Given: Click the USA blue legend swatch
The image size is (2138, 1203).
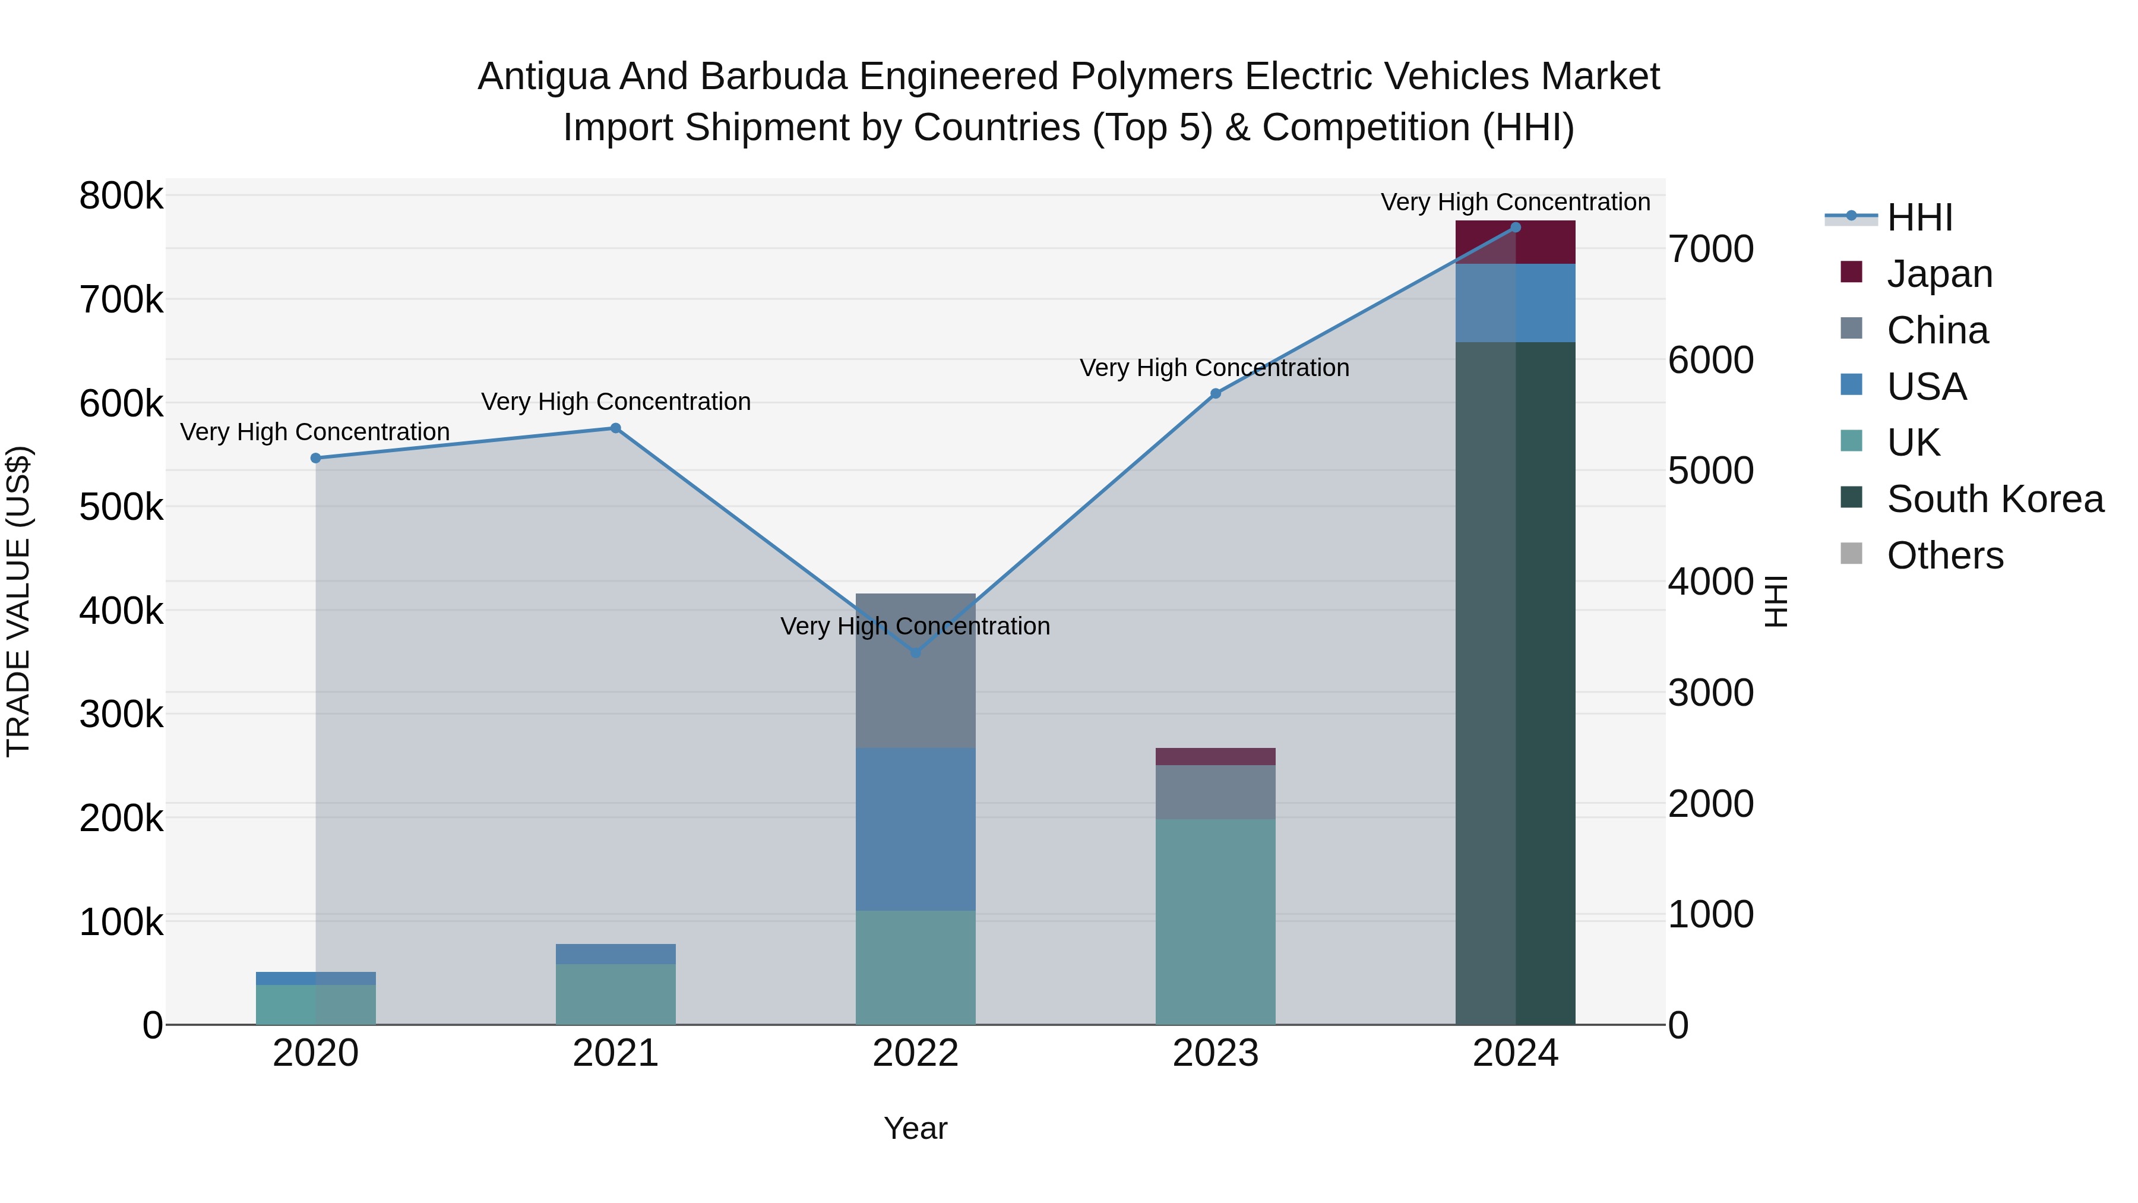Looking at the screenshot, I should pyautogui.click(x=1851, y=385).
